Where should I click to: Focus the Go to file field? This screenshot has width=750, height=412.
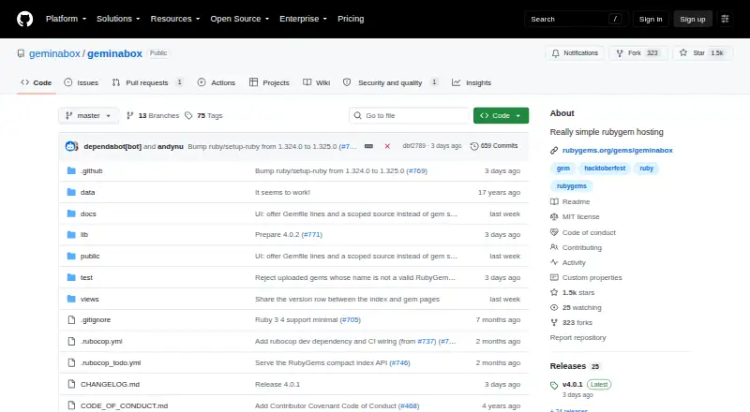point(410,116)
